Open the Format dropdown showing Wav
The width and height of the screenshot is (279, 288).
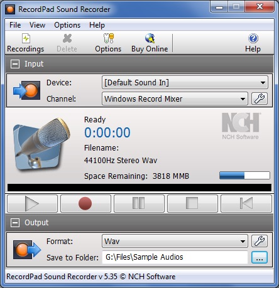[175, 241]
